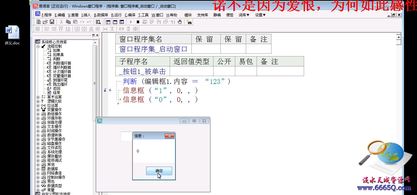Click the 易语言 app icon in the menu bar

coord(38,14)
